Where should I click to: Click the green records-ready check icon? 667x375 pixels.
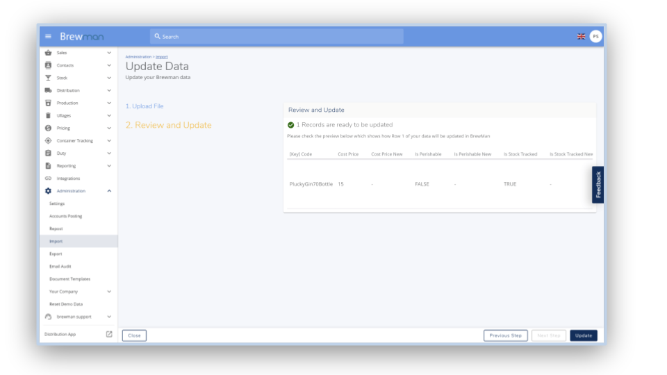pyautogui.click(x=290, y=125)
